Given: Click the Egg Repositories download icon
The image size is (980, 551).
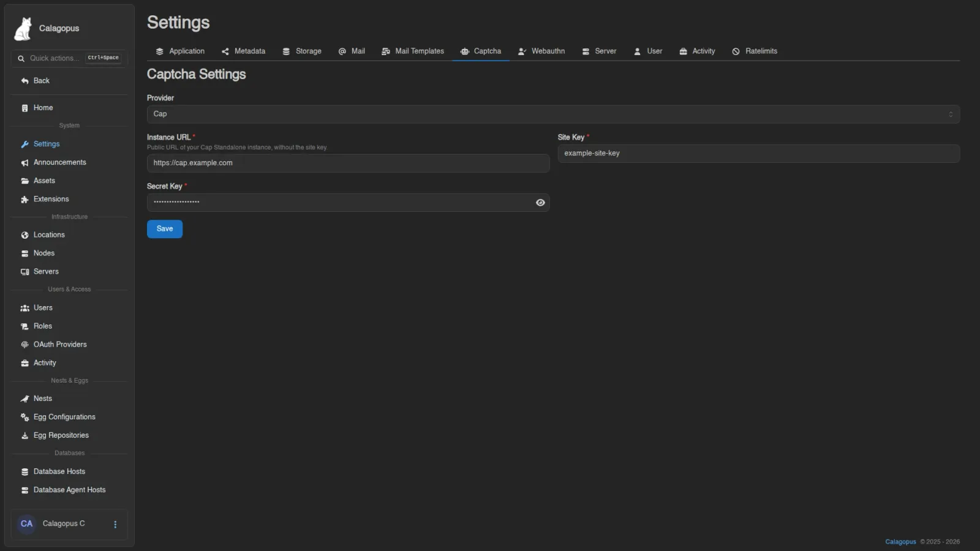Looking at the screenshot, I should click(24, 435).
